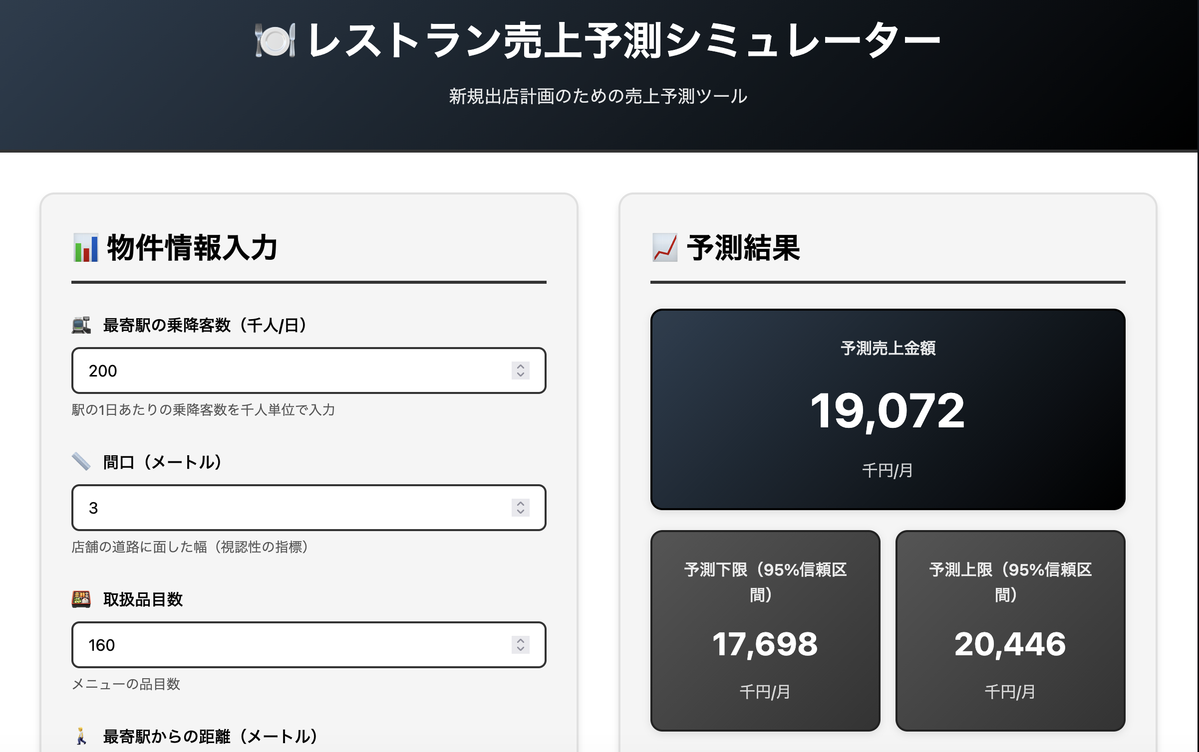This screenshot has width=1199, height=752.
Task: Click the ruler icon beside 間口
Action: click(81, 463)
